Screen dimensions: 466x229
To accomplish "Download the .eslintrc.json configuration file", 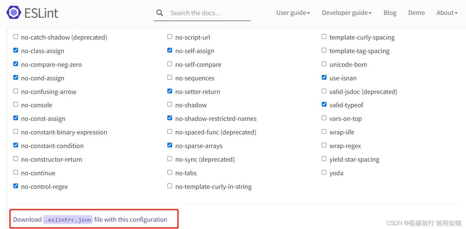I will click(90, 220).
